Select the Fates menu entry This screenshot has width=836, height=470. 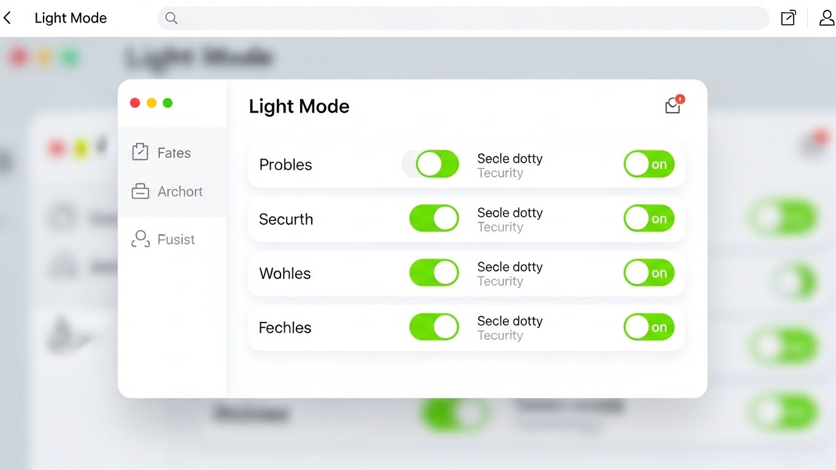(x=175, y=152)
